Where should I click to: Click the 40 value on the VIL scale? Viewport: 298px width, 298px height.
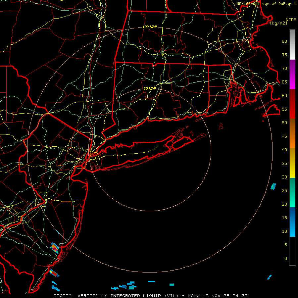[x=284, y=150]
